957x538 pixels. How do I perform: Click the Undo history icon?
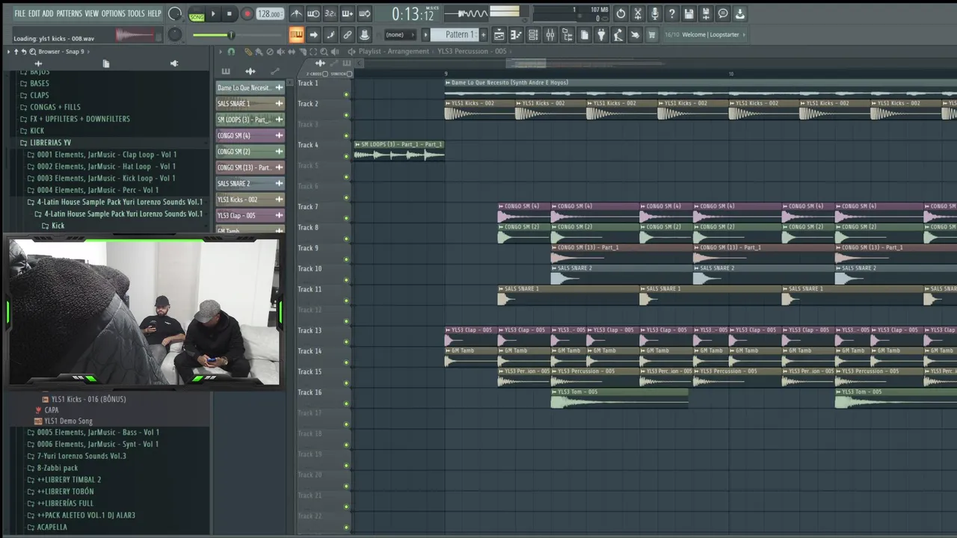point(621,13)
